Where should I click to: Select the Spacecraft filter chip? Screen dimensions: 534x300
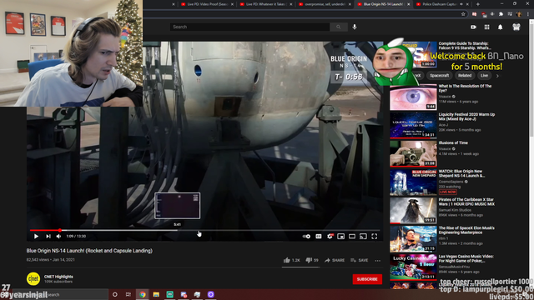[439, 76]
